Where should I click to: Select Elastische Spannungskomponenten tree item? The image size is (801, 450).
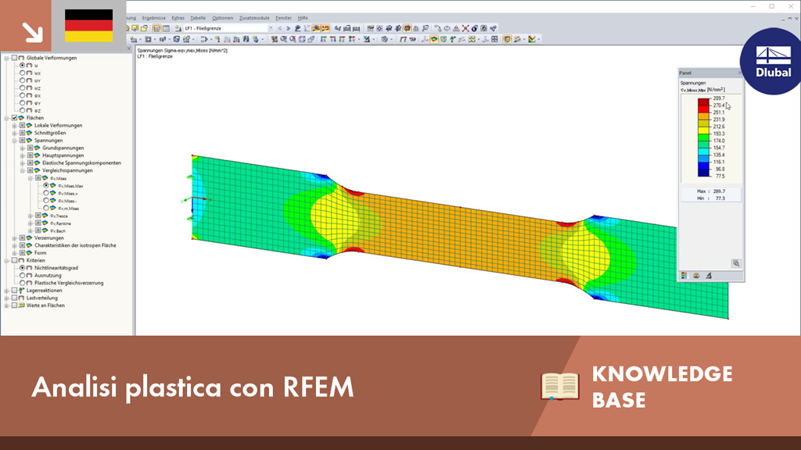[x=81, y=162]
